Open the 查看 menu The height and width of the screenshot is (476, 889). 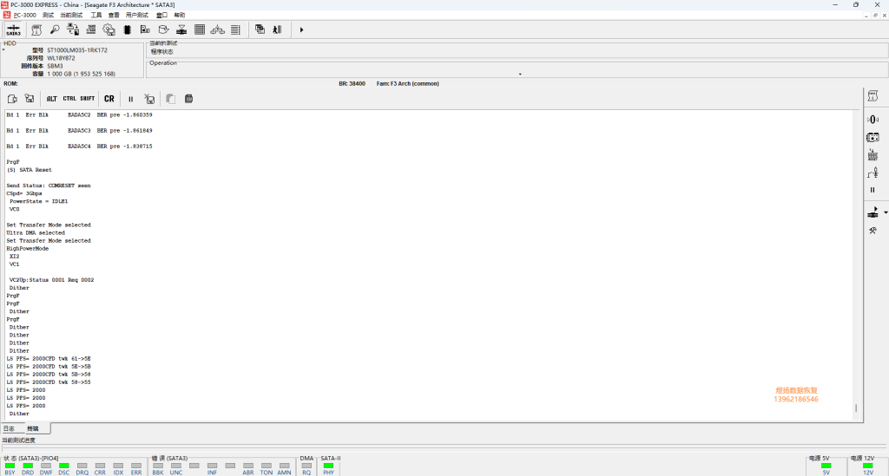tap(114, 16)
